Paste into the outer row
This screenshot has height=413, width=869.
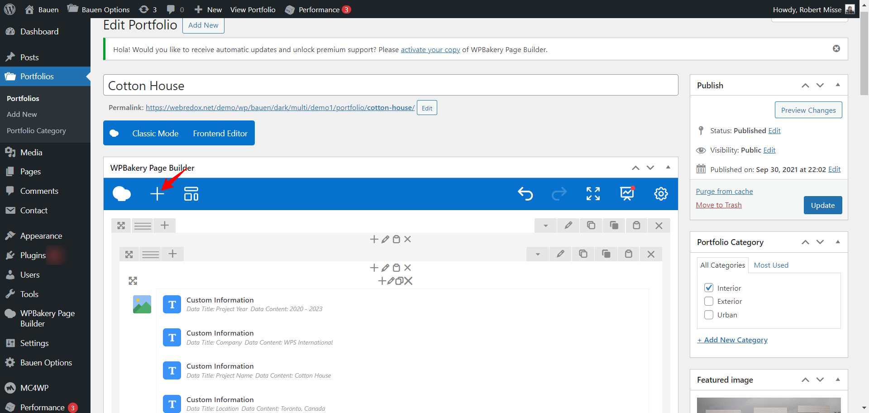[x=636, y=225]
